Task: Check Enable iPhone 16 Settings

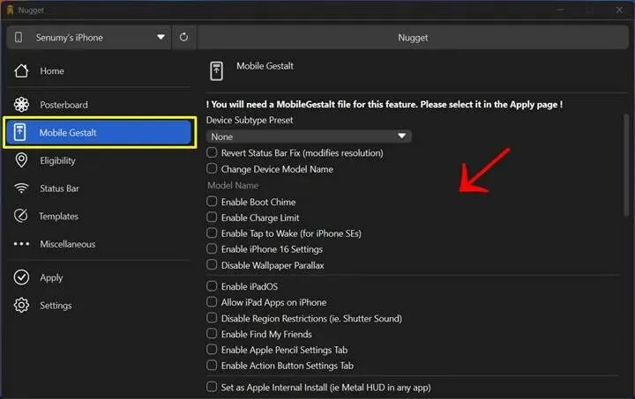Action: coord(212,248)
